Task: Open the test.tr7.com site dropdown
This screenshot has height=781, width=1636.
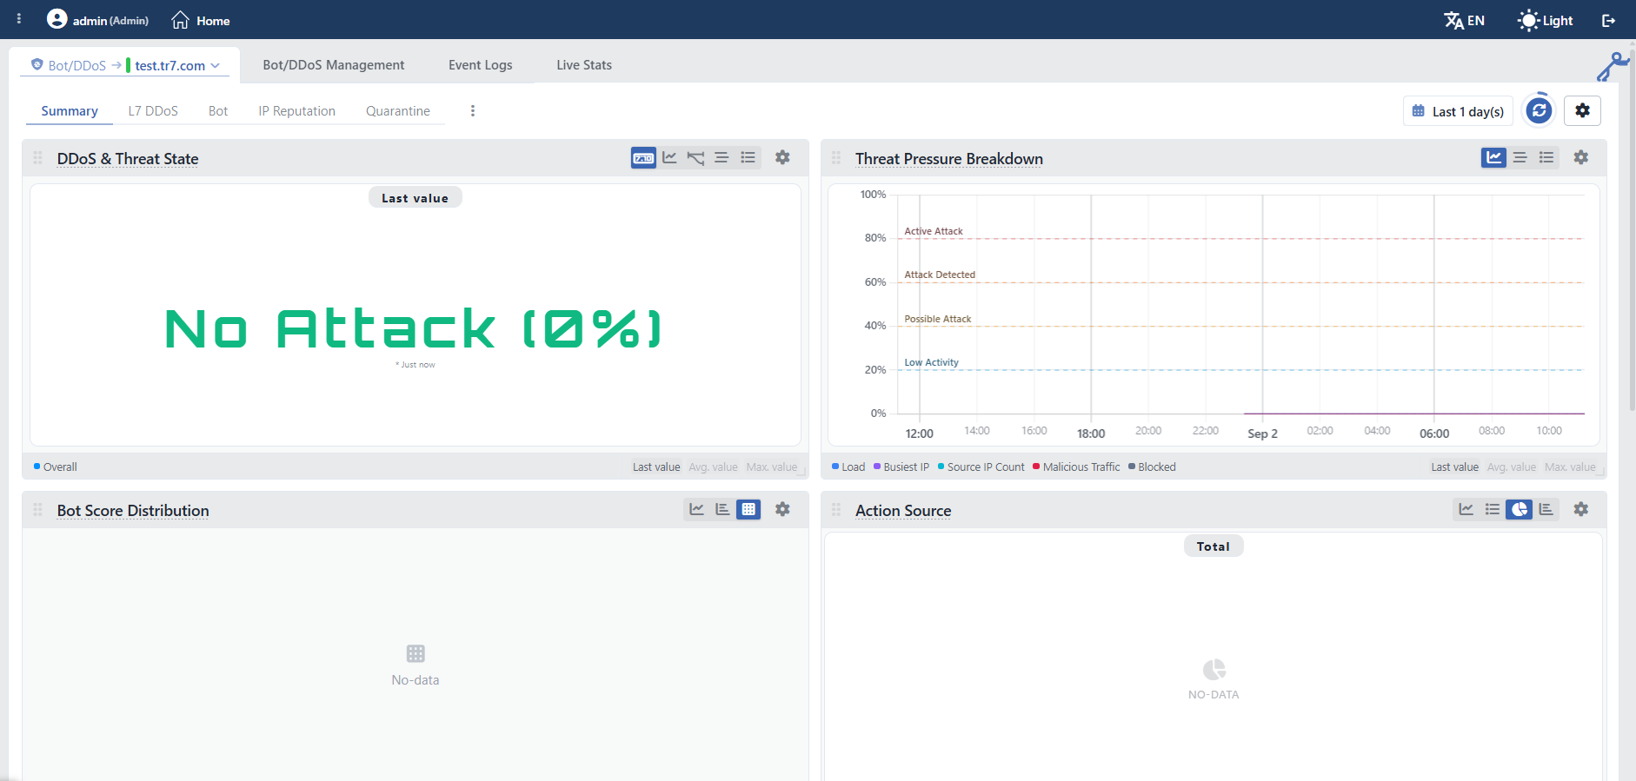Action: 176,65
